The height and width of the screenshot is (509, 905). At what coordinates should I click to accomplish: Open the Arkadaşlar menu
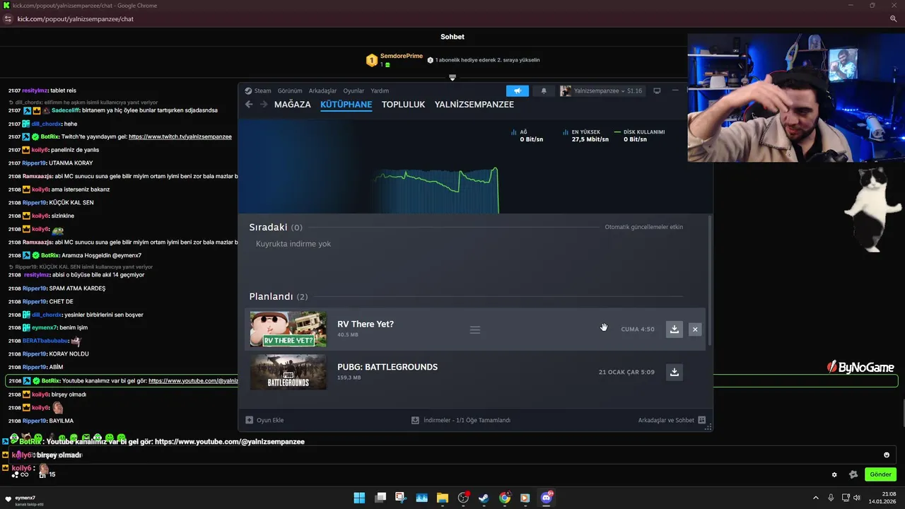coord(322,90)
